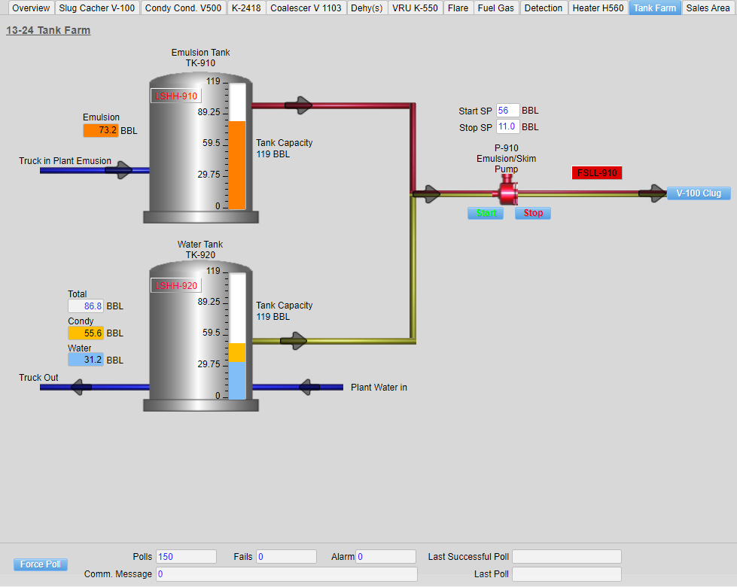Image resolution: width=737 pixels, height=587 pixels.
Task: Click the Truck in Plant Emulsion flow arrow
Action: [x=119, y=170]
